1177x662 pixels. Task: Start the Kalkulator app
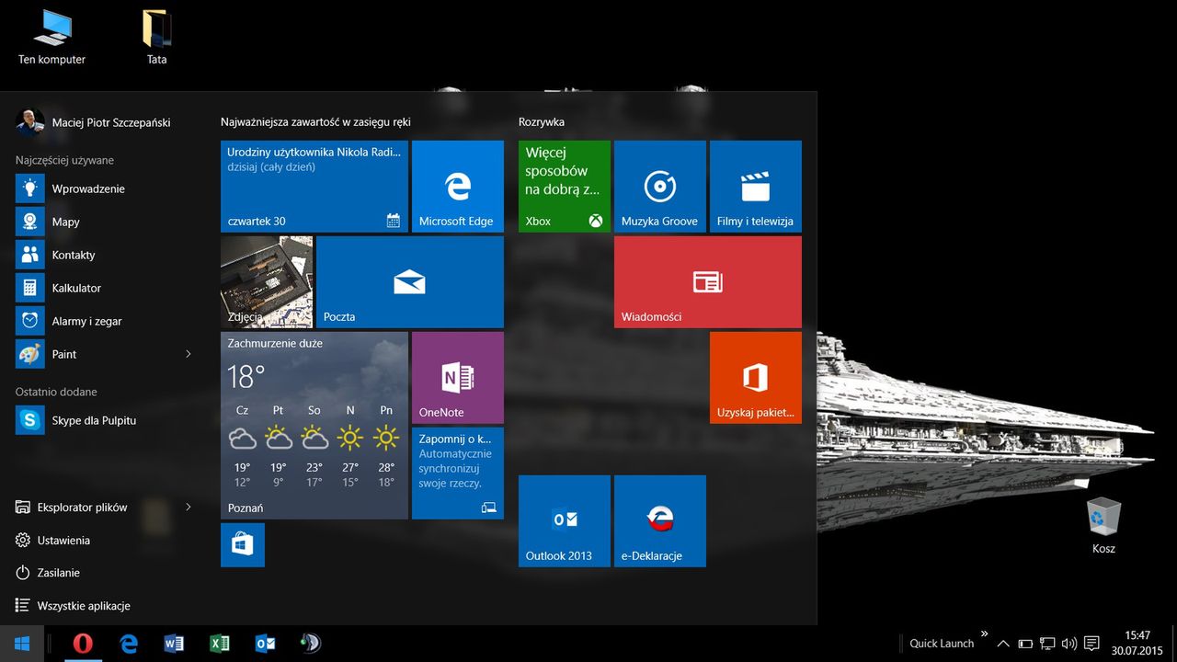click(x=103, y=288)
